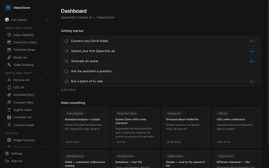The height and width of the screenshot is (168, 269).
Task: Open the Settings label in the sidebar
Action: coord(16,154)
